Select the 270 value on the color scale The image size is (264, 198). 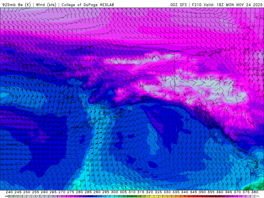[x=62, y=192]
